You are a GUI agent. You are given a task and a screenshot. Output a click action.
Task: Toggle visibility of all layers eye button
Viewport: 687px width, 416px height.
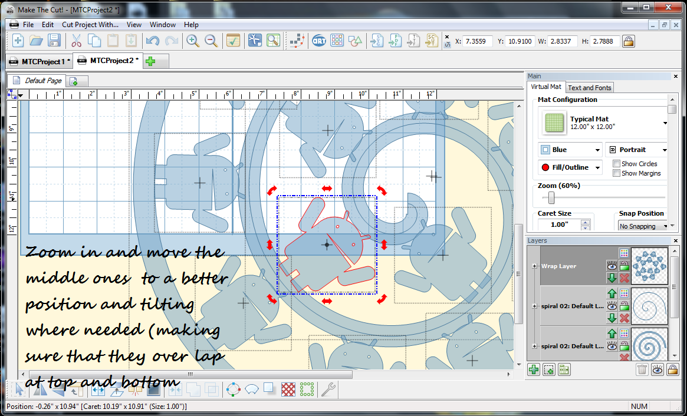[657, 369]
